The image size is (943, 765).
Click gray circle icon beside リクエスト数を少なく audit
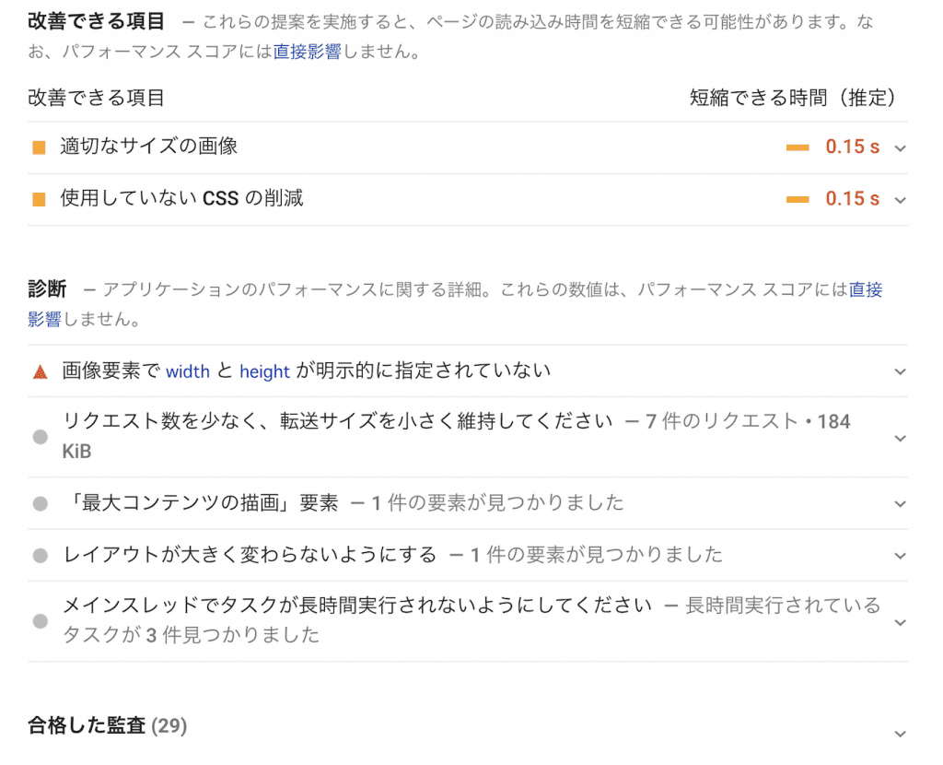(x=40, y=437)
